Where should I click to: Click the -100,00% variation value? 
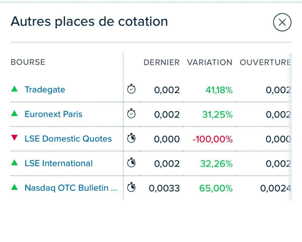[x=213, y=139]
